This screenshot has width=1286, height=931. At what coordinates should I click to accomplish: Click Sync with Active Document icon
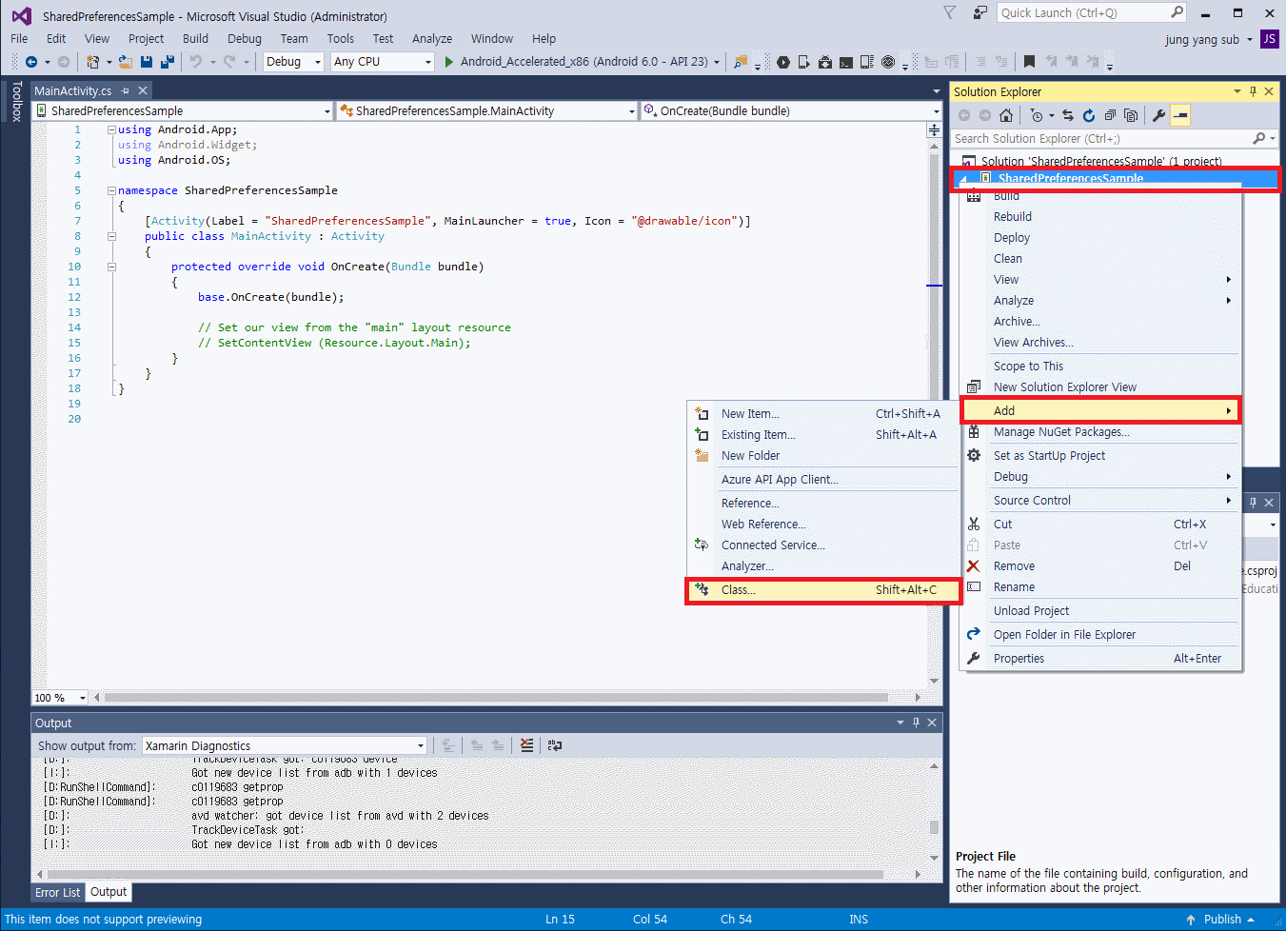(1068, 115)
